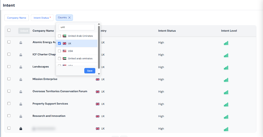
Task: Toggle select-all checkbox in table header
Action: pos(9,30)
